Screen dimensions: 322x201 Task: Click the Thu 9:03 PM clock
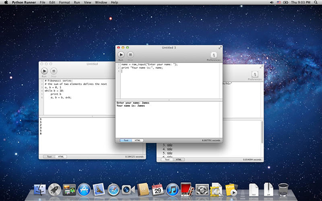tap(301, 3)
